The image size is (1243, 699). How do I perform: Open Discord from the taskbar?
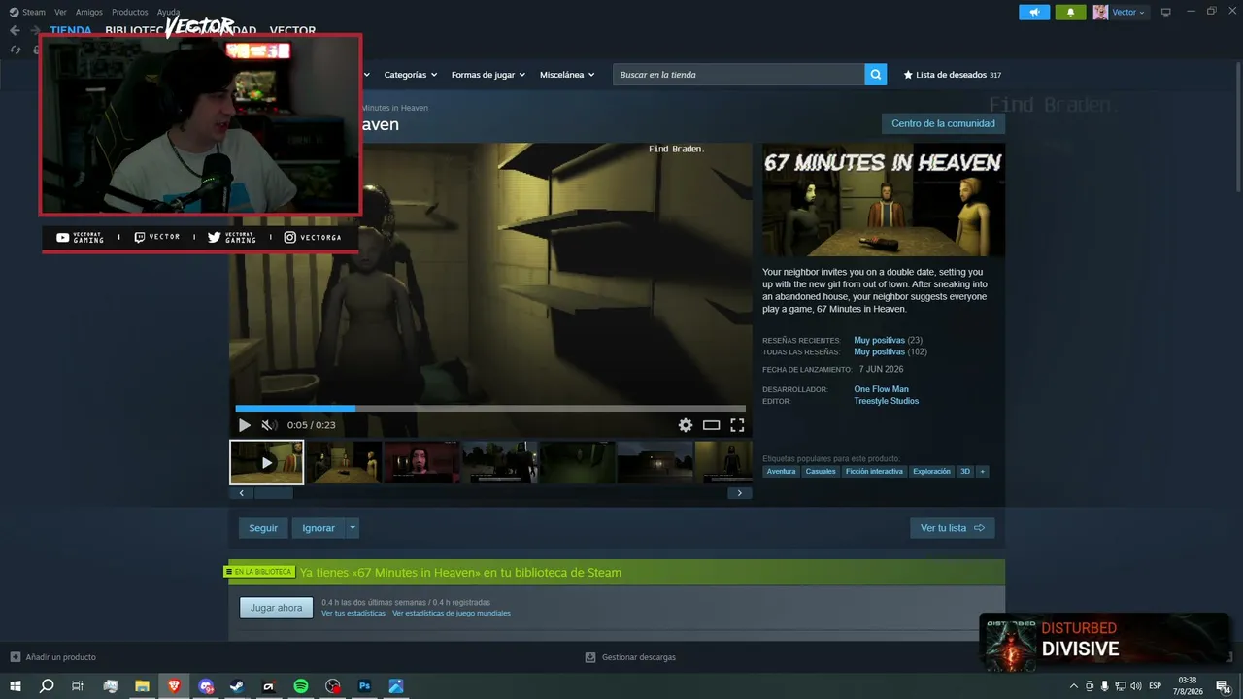coord(206,686)
